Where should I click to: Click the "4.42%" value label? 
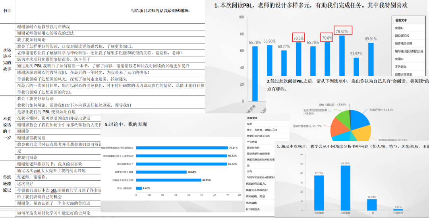(x=147, y=188)
